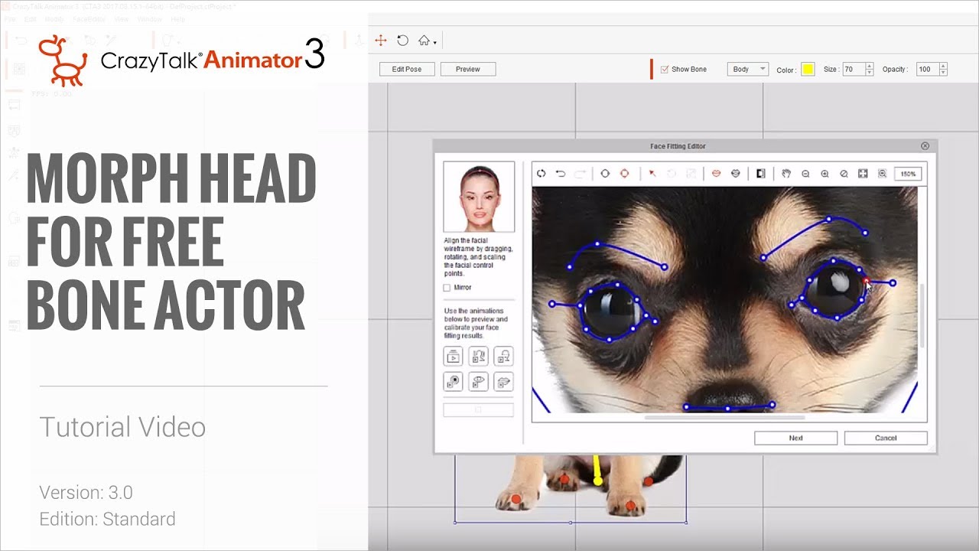Click the Edit Pose button
Image resolution: width=979 pixels, height=551 pixels.
407,69
